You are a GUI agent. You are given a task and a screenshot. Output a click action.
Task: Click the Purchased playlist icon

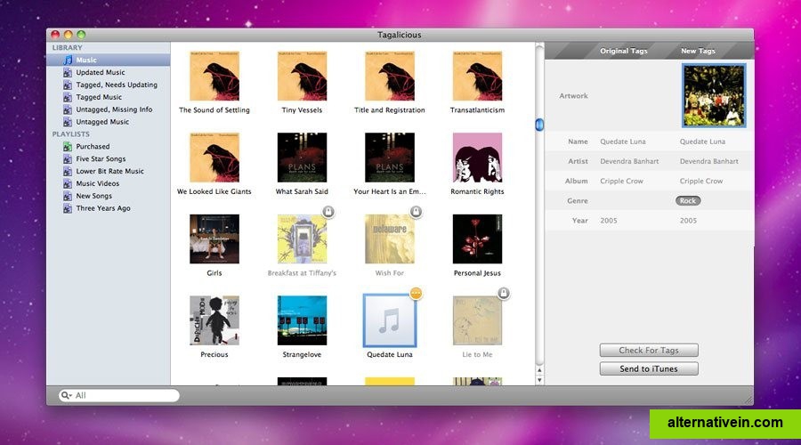[68, 147]
